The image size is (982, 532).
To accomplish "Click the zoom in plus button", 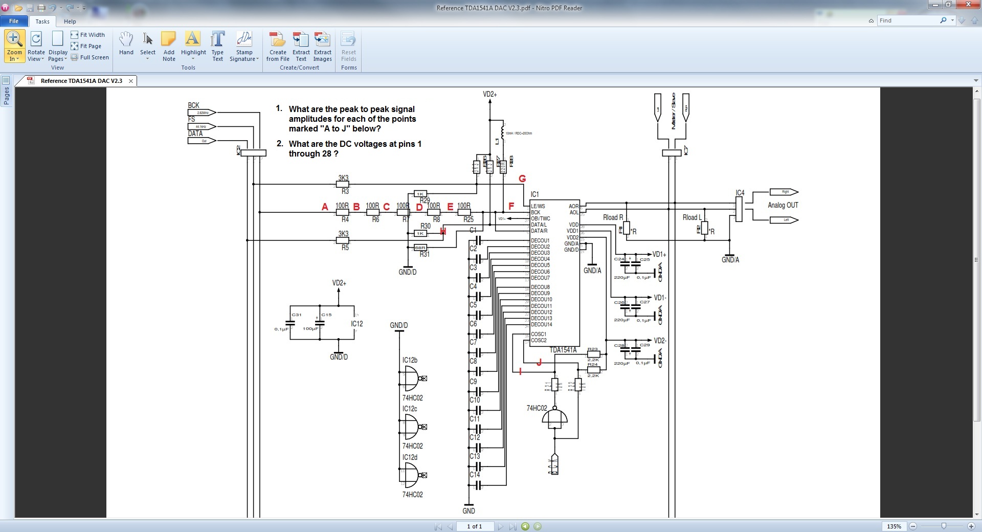I will coord(971,526).
